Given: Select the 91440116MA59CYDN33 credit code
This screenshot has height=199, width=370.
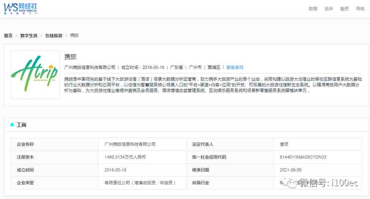Looking at the screenshot, I should pyautogui.click(x=303, y=157).
